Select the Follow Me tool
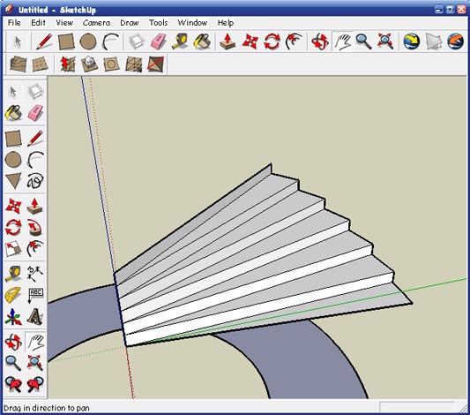Screen dimensions: 470x415 35,227
